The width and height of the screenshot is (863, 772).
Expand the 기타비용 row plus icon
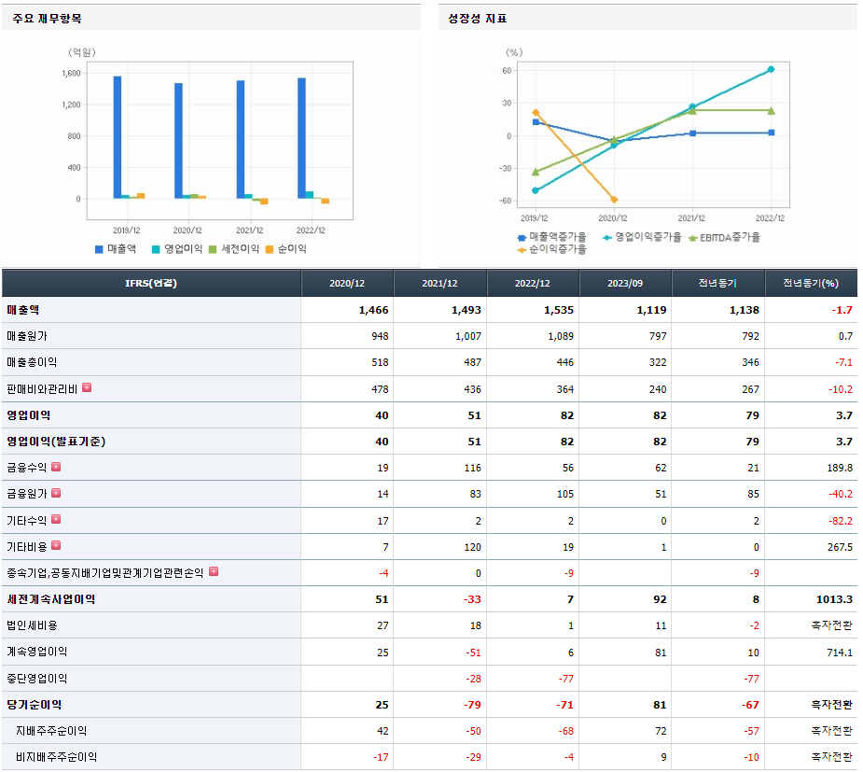tap(56, 545)
